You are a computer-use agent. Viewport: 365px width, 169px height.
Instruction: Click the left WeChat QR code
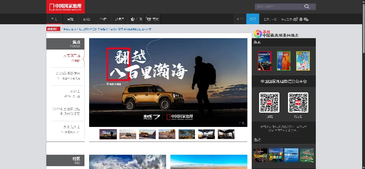coord(269,102)
